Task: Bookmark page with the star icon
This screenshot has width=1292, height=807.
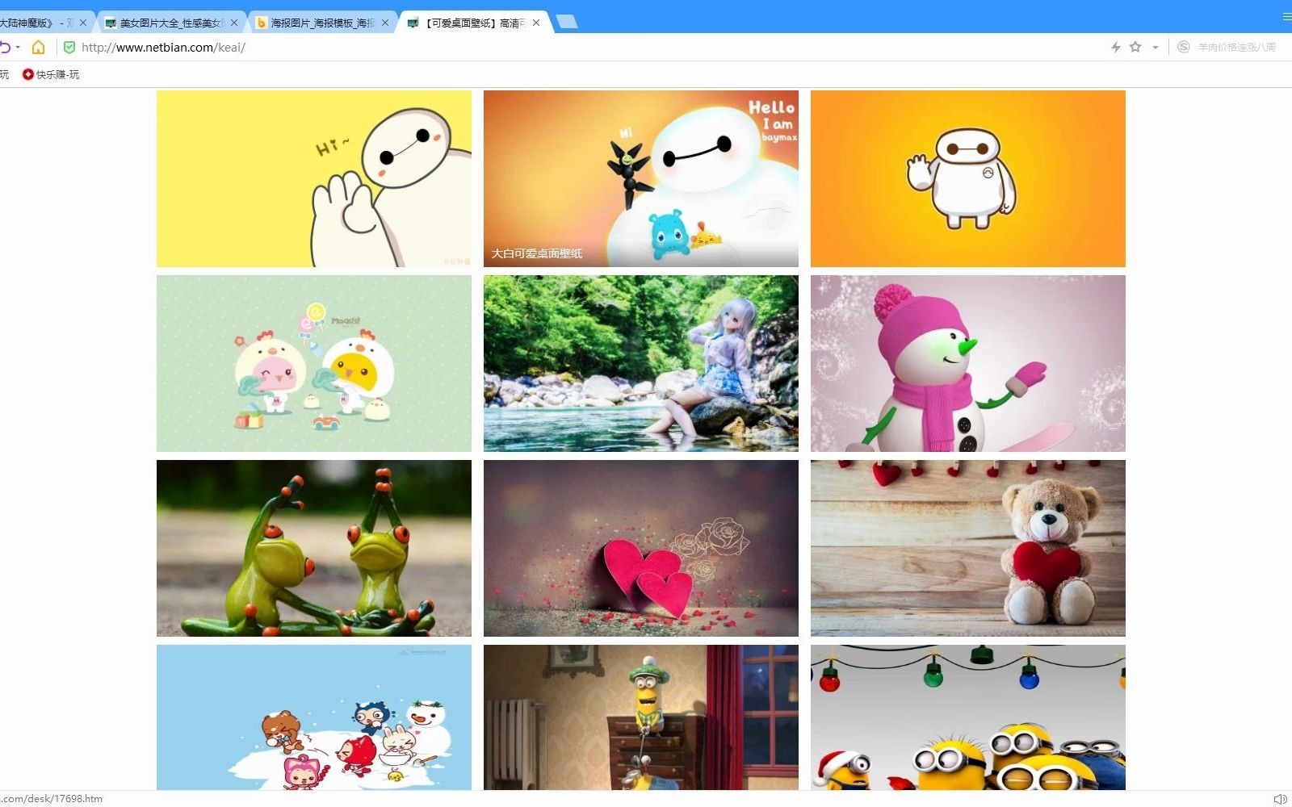Action: pos(1135,47)
